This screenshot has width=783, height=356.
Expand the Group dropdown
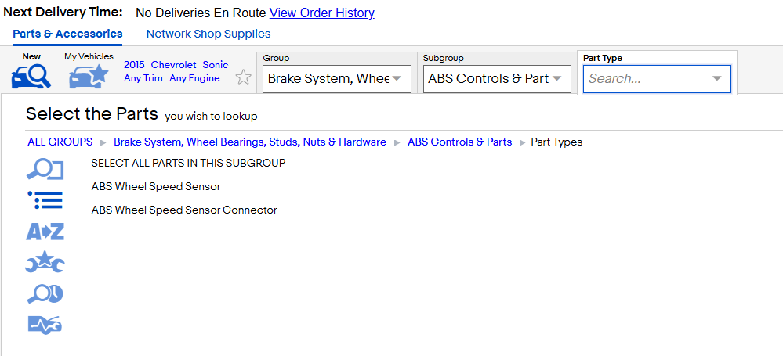point(397,79)
